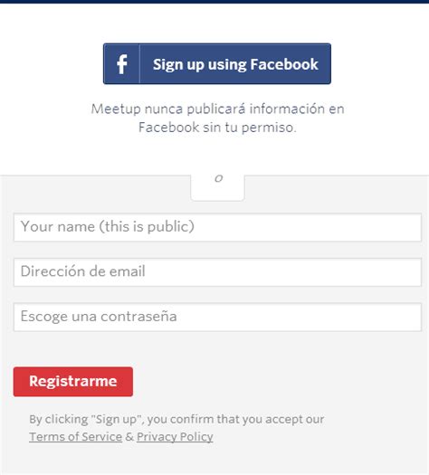The image size is (429, 475).
Task: Click the red Registrarme button
Action: (73, 382)
